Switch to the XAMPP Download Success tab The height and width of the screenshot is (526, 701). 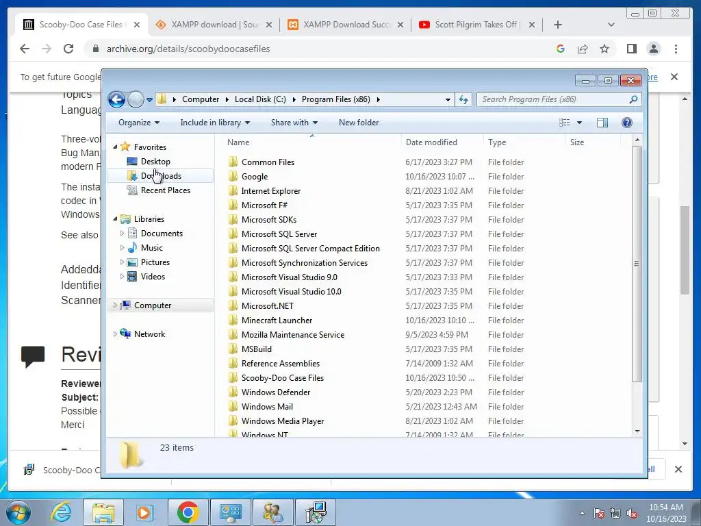(x=346, y=25)
